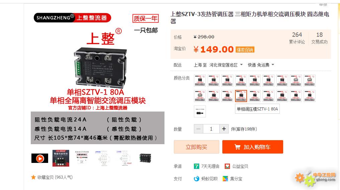Click the colorful 集分宝 icon

225,179
